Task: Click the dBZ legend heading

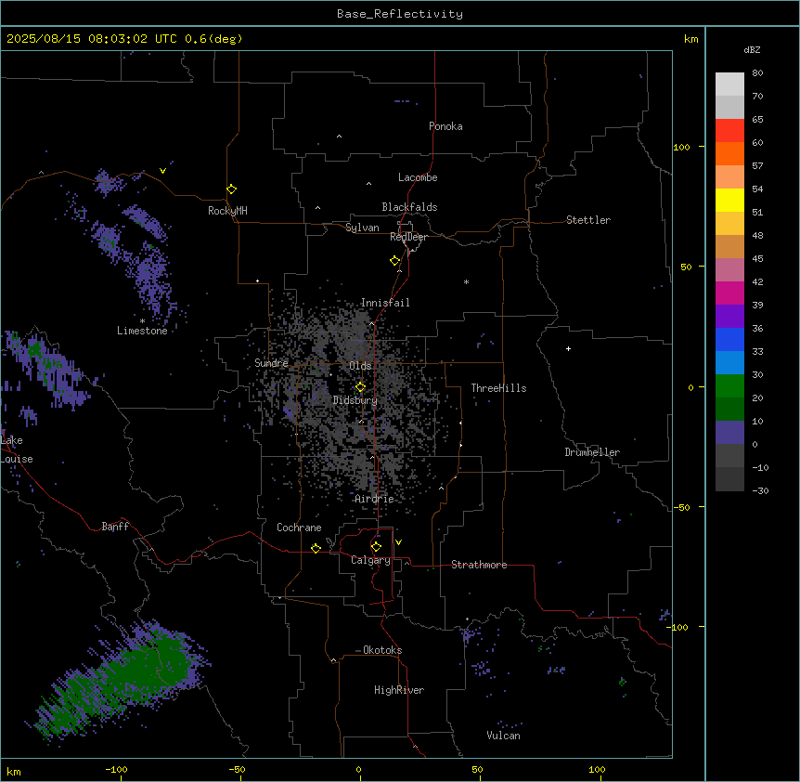Action: (x=752, y=50)
